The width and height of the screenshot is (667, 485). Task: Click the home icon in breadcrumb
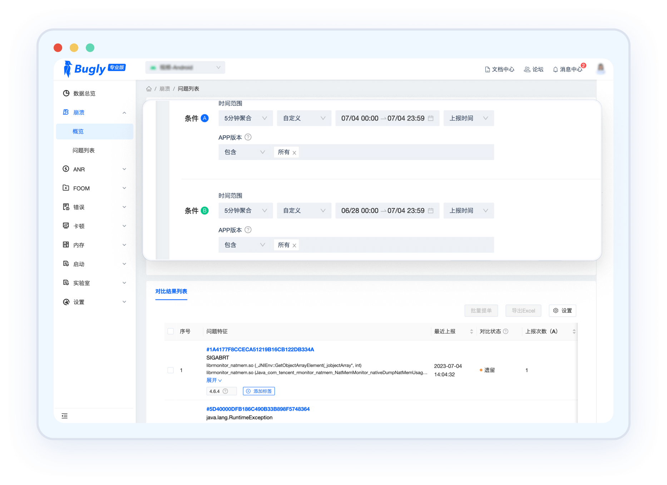coord(149,89)
